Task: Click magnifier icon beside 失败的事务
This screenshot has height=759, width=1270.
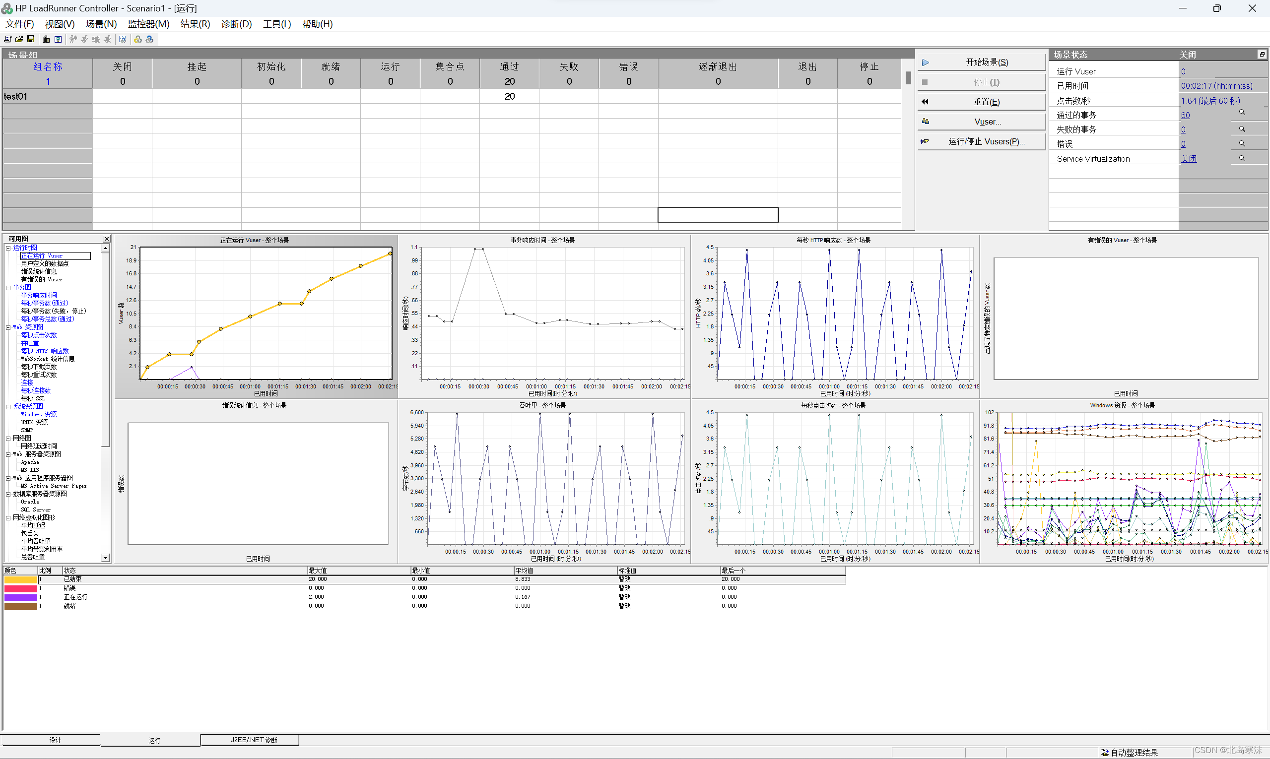Action: click(1242, 129)
